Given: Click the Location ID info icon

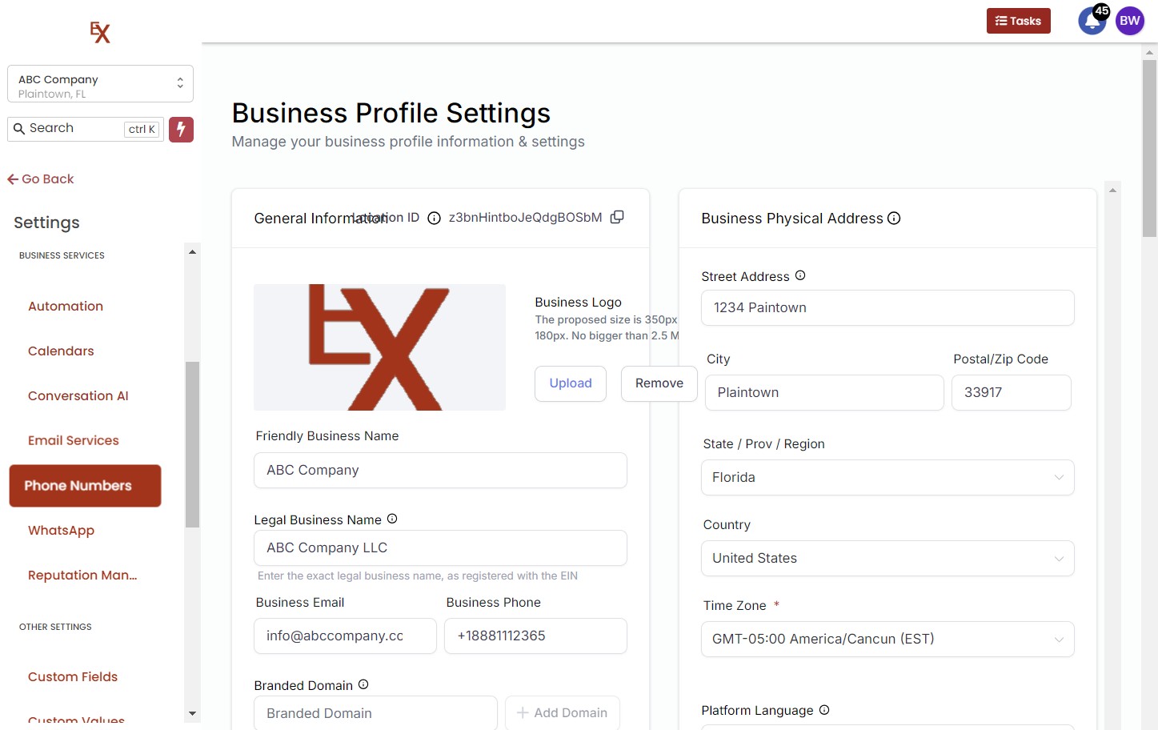Looking at the screenshot, I should point(434,218).
